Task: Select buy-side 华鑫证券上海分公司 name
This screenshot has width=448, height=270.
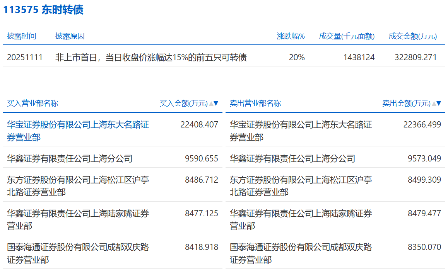Action: [x=70, y=158]
